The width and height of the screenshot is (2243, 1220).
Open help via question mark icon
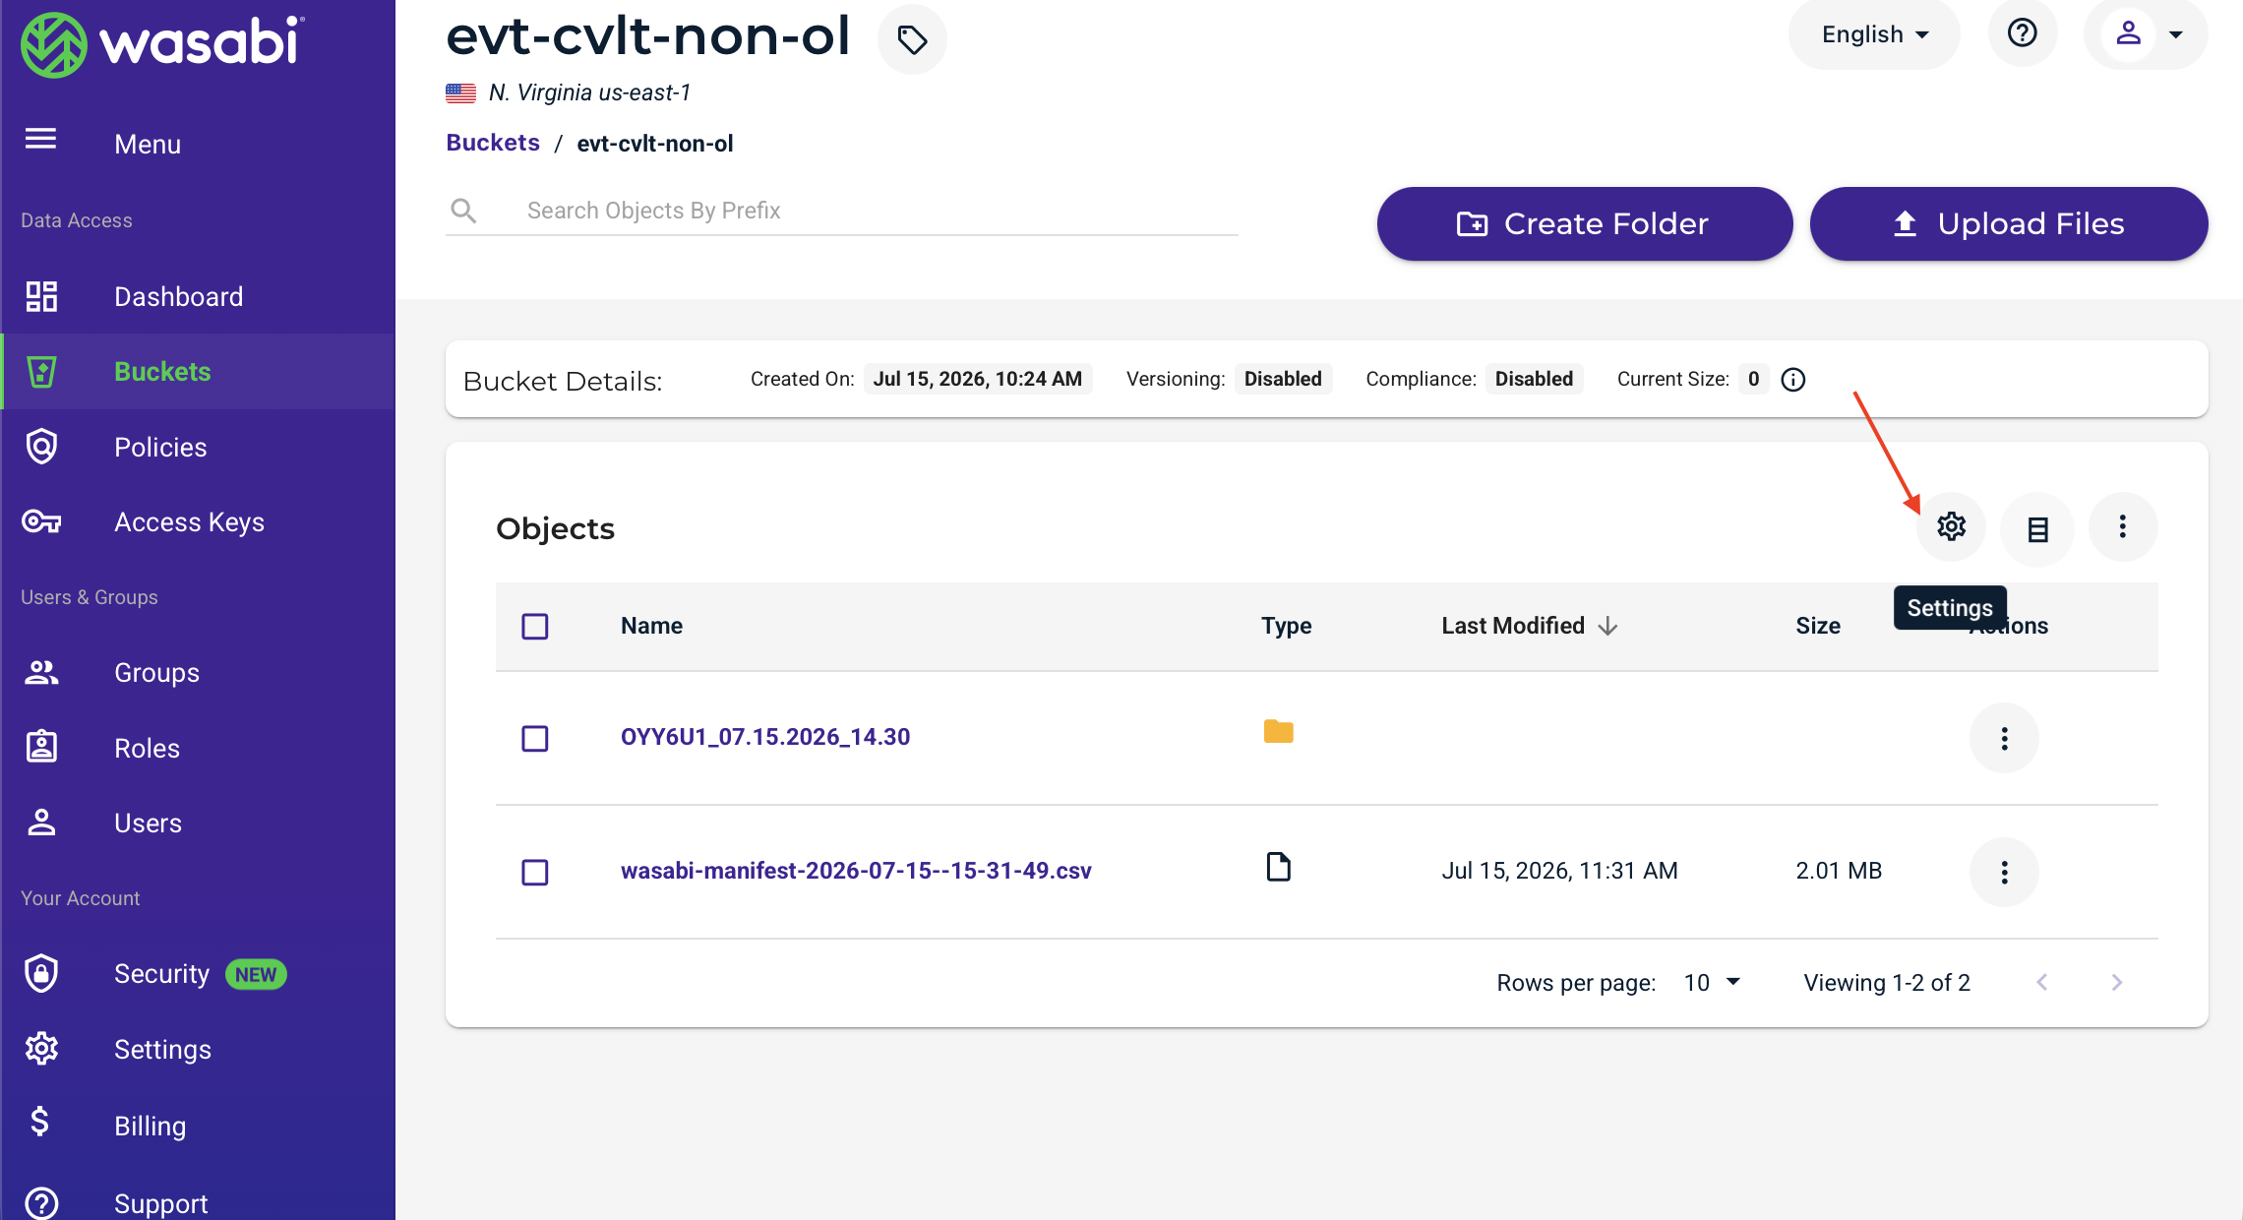(x=2023, y=34)
